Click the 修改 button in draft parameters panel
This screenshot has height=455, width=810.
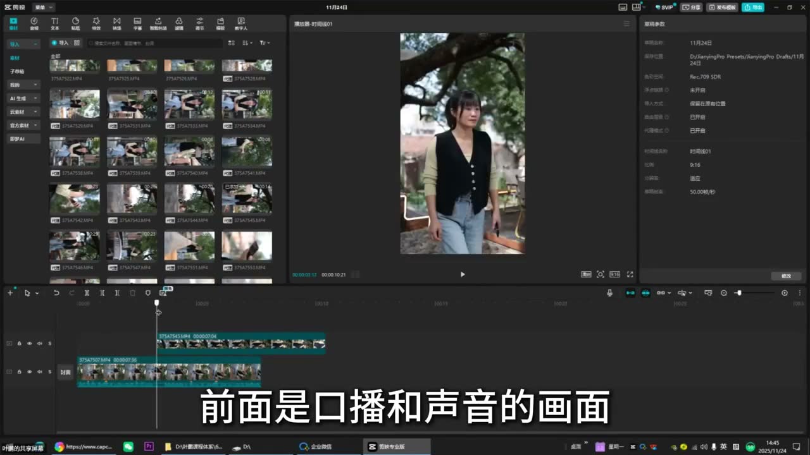coord(786,276)
